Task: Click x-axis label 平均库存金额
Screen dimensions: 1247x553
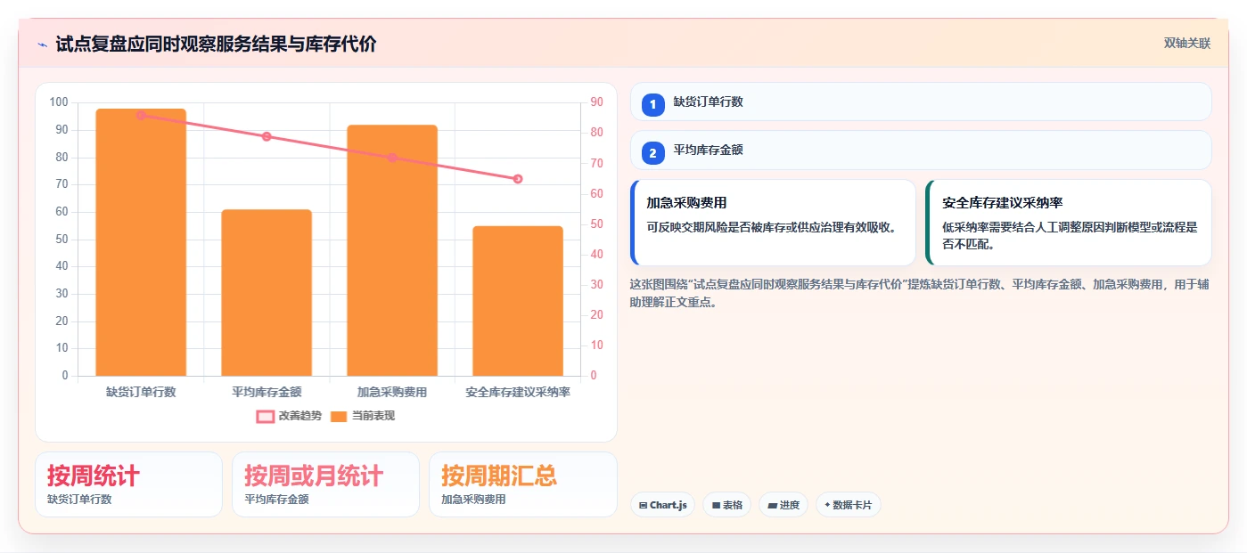Action: pos(267,392)
